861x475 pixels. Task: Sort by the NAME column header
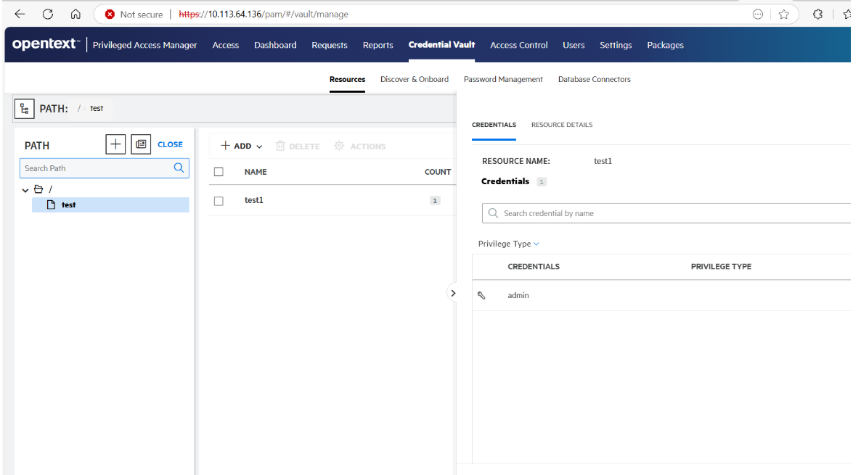pos(256,172)
